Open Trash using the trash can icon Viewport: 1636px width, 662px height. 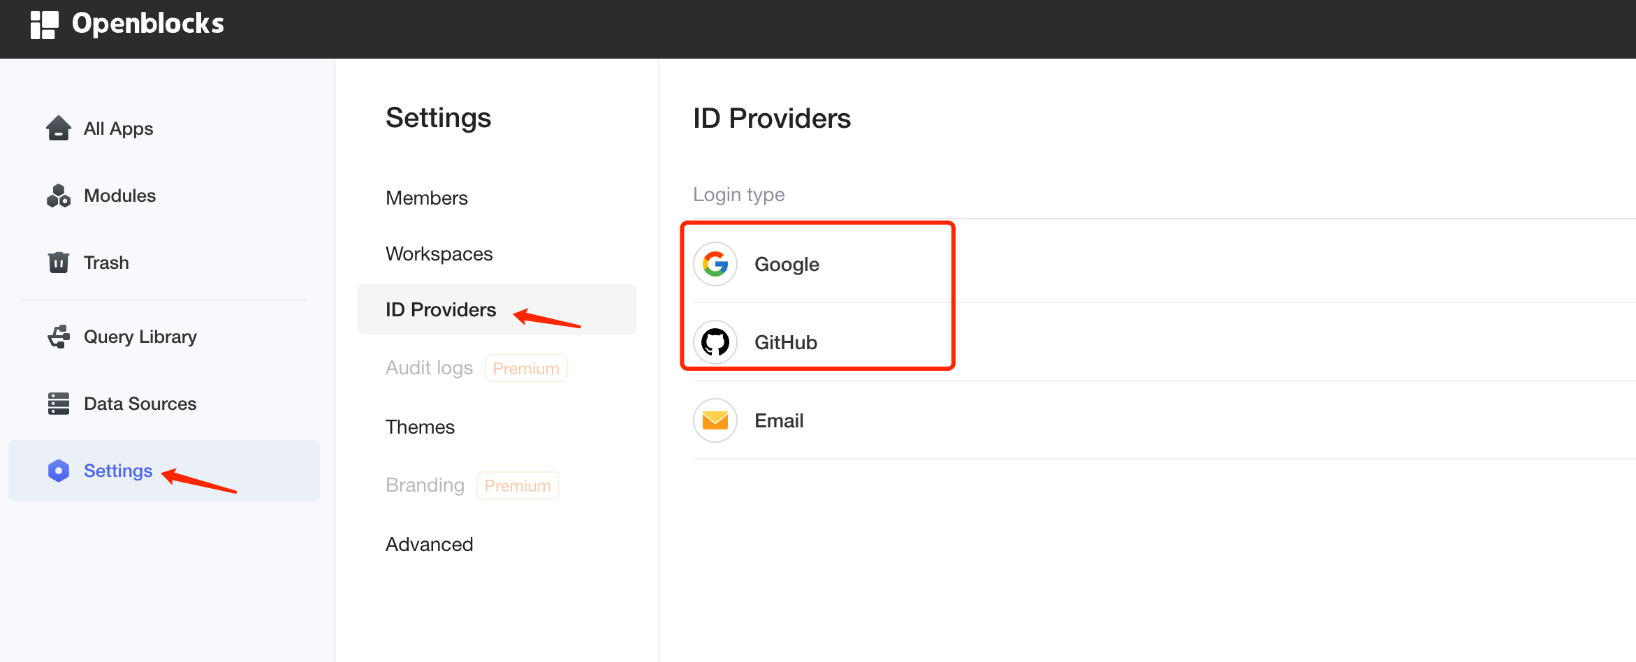pos(59,262)
